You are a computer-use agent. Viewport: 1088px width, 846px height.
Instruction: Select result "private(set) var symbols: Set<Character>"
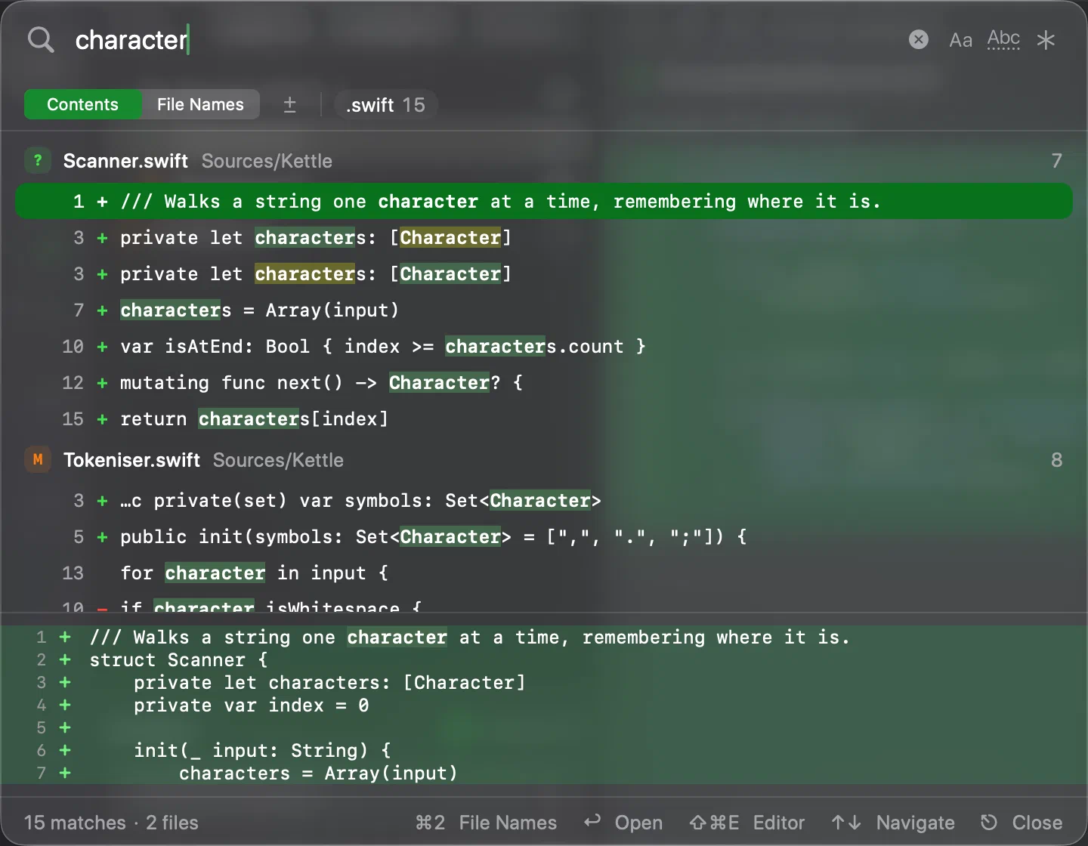coord(544,500)
